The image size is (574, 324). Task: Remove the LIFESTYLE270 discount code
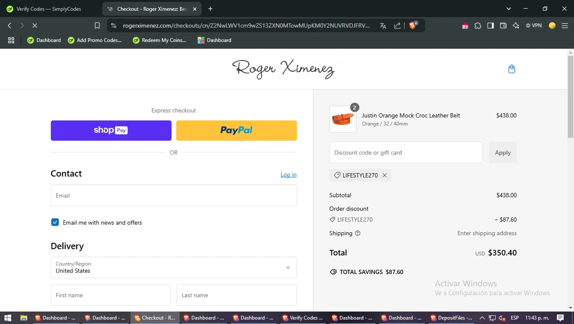pos(385,175)
